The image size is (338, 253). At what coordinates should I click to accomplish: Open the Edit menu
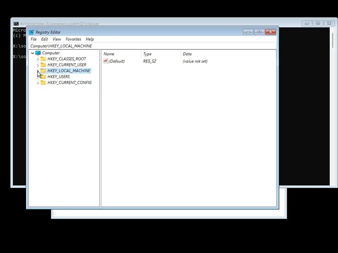point(45,39)
